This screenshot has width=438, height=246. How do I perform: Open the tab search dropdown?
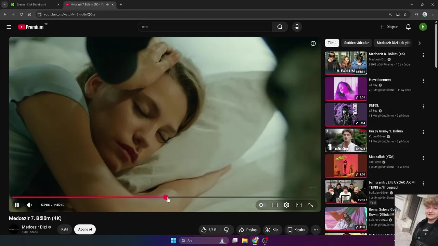tap(4, 4)
